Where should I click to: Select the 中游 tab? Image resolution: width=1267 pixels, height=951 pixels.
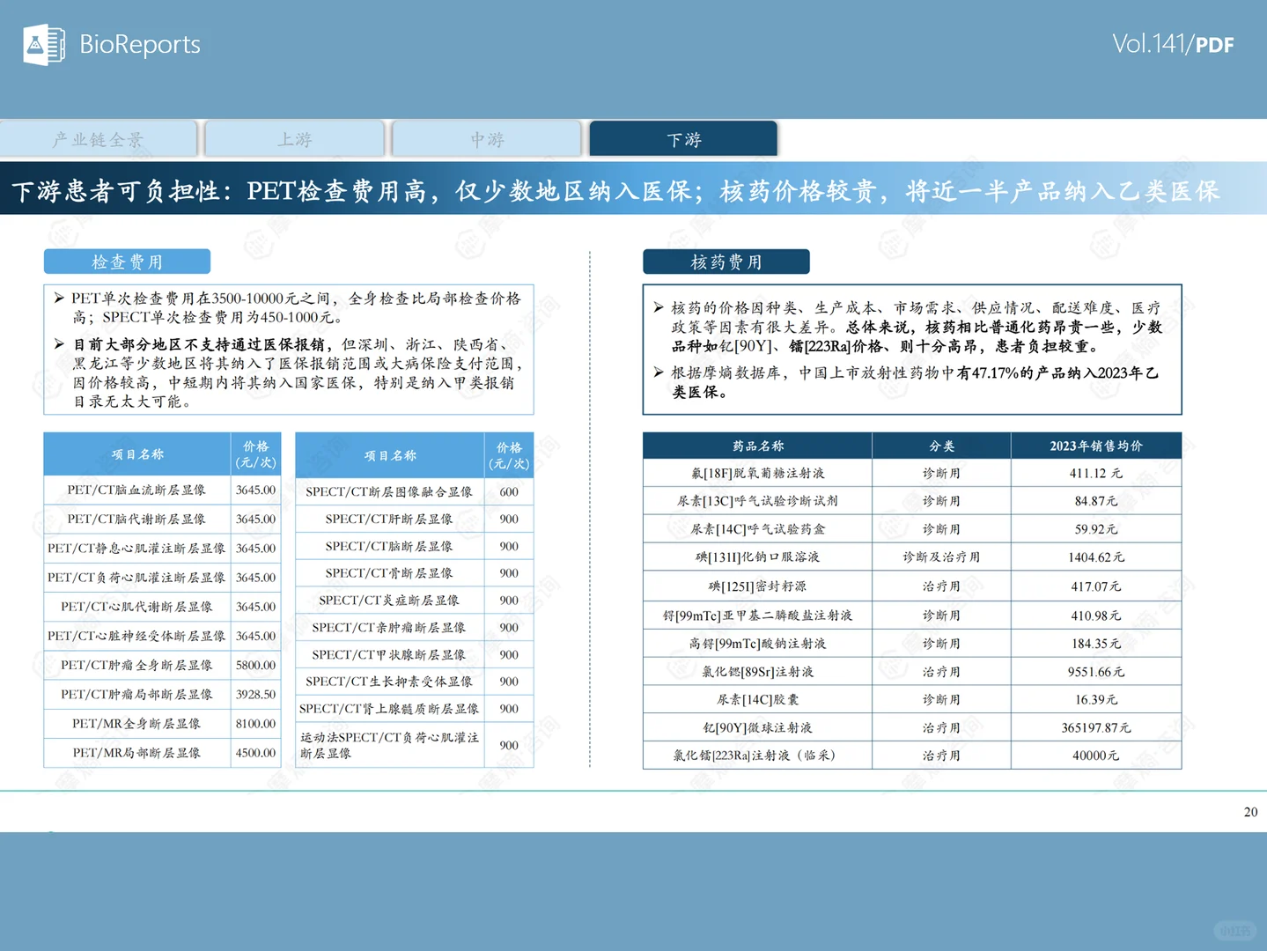(x=489, y=138)
